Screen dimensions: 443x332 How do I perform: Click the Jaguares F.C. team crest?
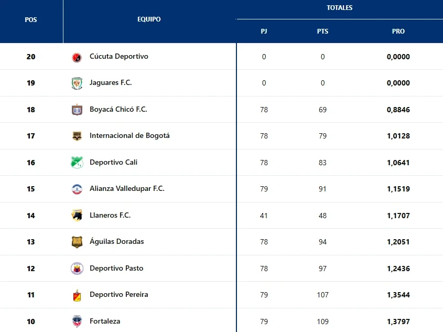[x=77, y=83]
